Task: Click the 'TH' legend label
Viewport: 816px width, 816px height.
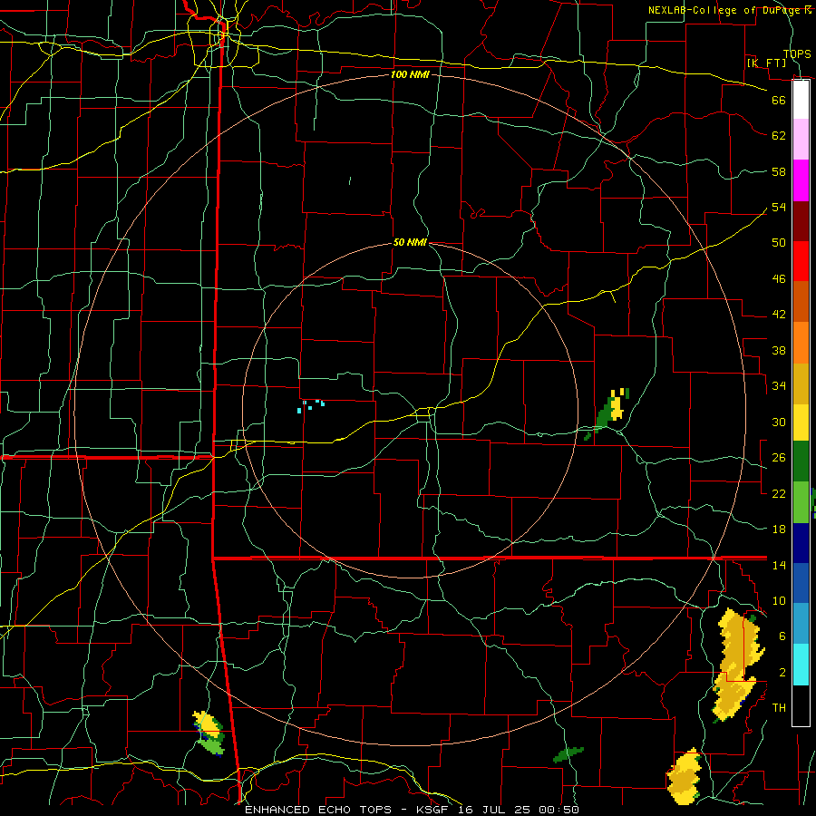Action: (779, 707)
